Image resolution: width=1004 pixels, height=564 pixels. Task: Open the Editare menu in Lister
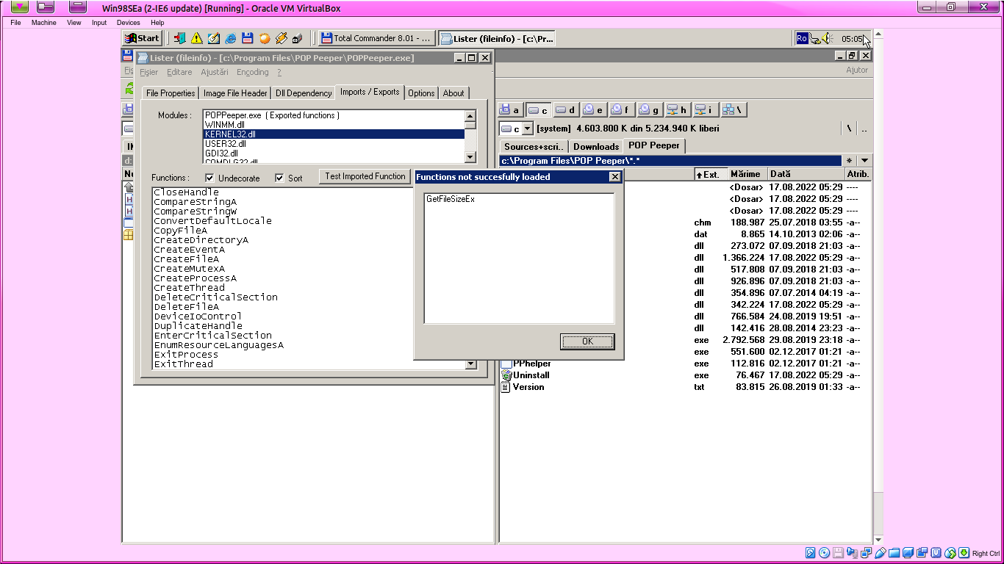tap(179, 72)
